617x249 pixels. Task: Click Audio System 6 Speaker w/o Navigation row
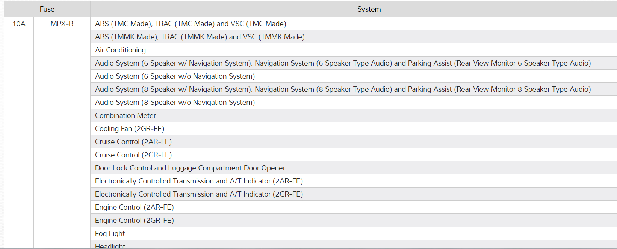pyautogui.click(x=175, y=76)
